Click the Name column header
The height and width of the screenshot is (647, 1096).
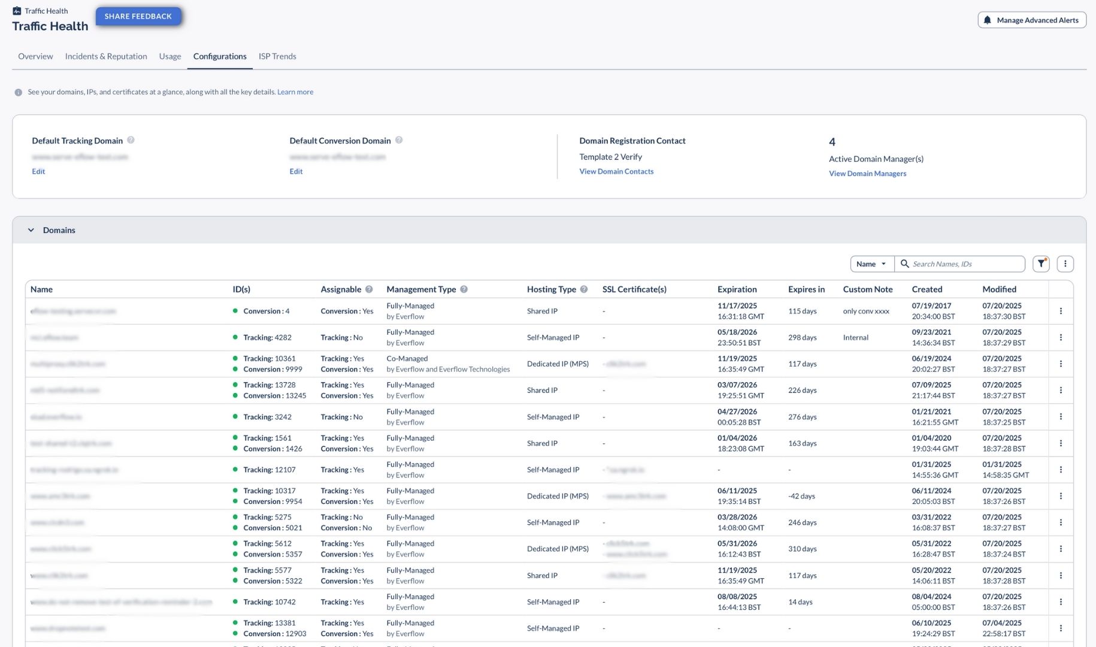(x=41, y=289)
